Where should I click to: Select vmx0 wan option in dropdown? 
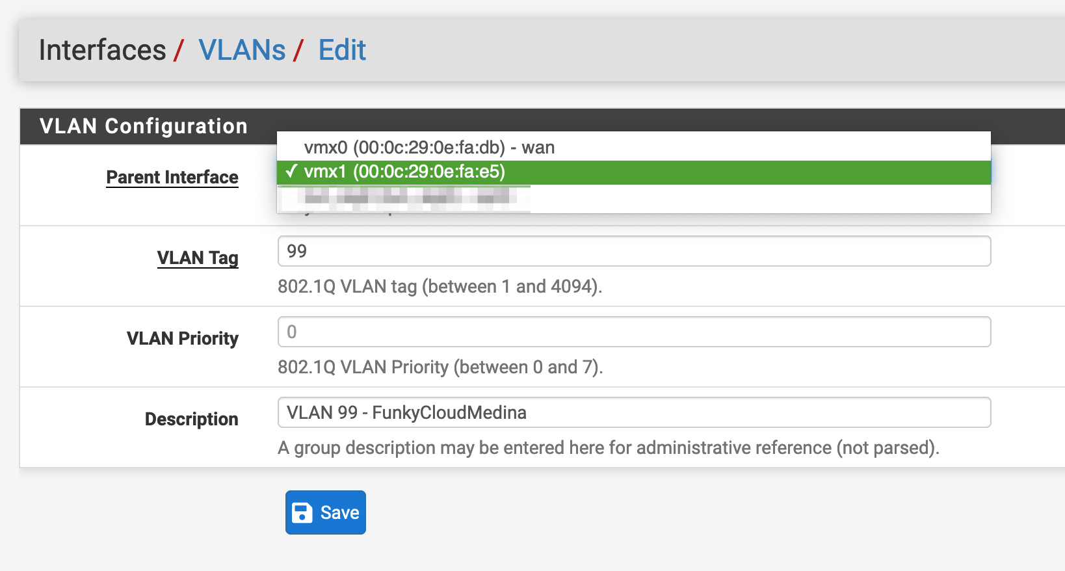(634, 148)
